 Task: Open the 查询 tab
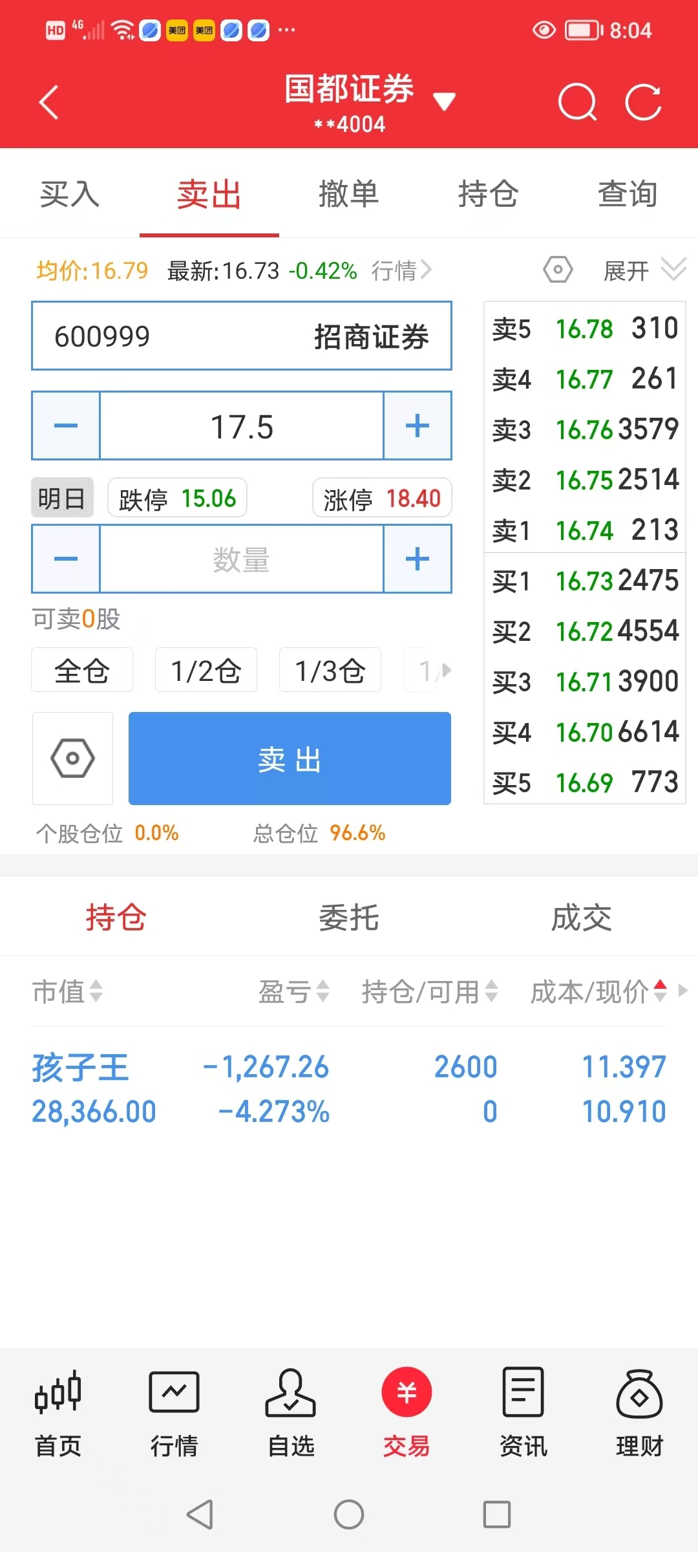(628, 194)
